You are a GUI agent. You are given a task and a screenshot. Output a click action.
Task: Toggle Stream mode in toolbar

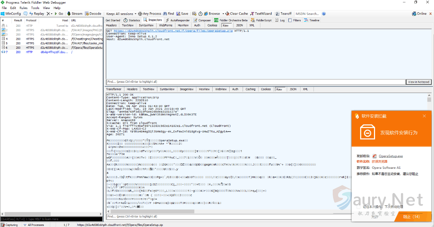tap(75, 14)
